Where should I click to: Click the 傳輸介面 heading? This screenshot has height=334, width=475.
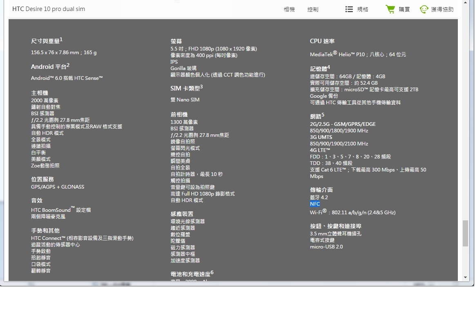pos(321,190)
